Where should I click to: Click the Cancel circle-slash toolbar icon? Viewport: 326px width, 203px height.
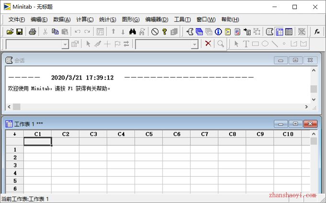click(x=155, y=32)
